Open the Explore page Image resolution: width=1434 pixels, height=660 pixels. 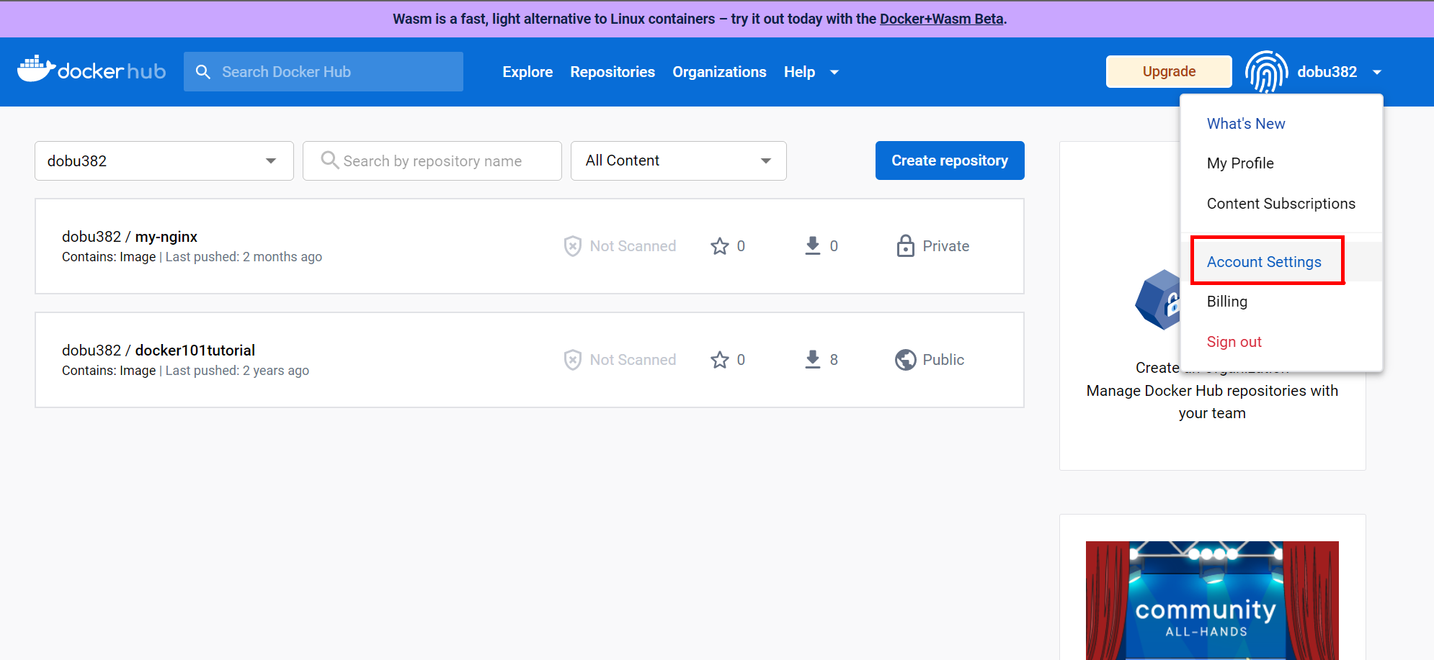527,72
